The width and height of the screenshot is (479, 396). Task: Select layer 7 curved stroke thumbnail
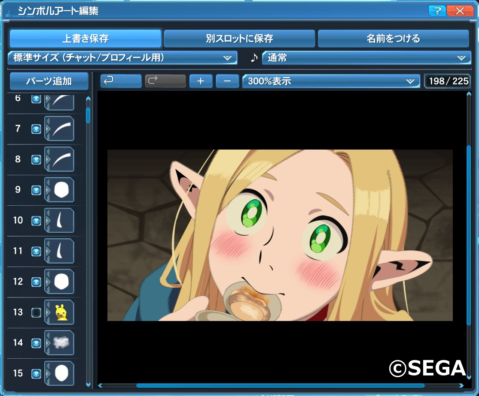point(60,129)
